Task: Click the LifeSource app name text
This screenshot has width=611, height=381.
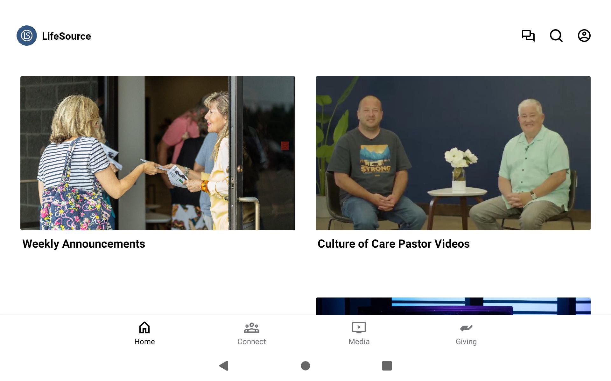Action: click(x=67, y=36)
